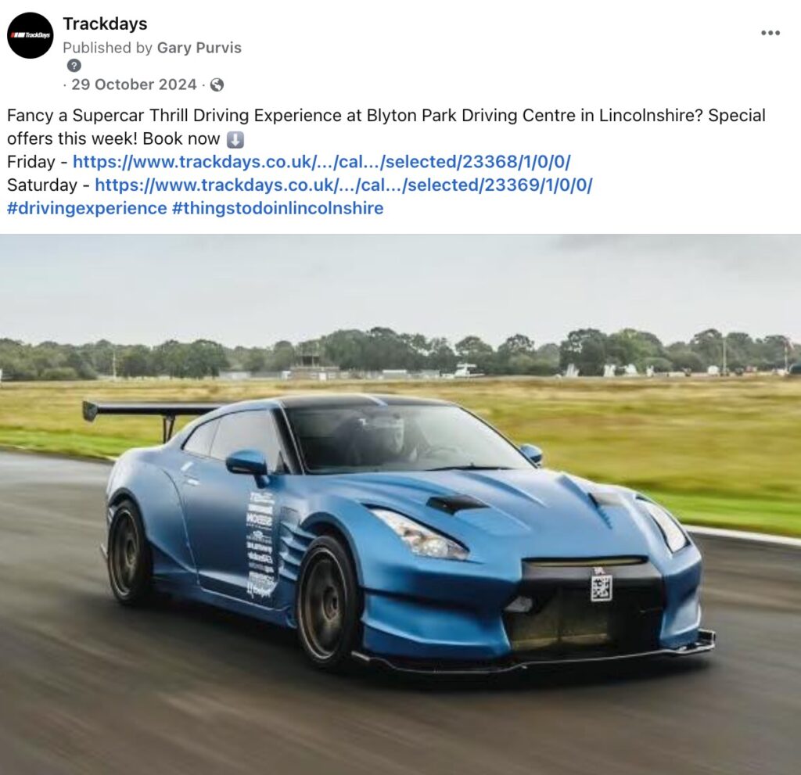Image resolution: width=801 pixels, height=775 pixels.
Task: Open the Trackdays profile picture
Action: (31, 35)
